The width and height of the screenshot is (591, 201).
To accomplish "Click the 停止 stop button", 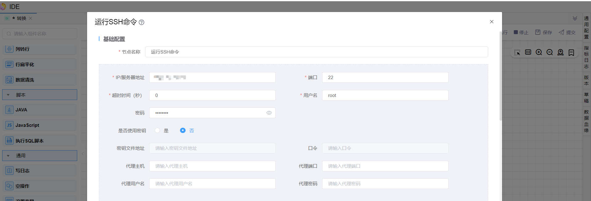I will pyautogui.click(x=521, y=32).
